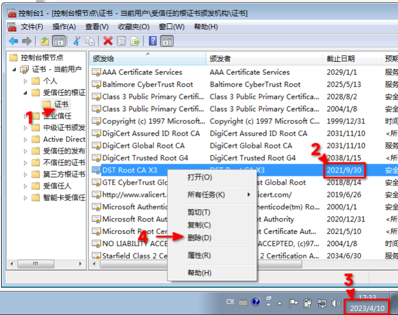The image size is (398, 315).
Task: Expand the 受信任的发布 folder node
Action: pyautogui.click(x=25, y=151)
